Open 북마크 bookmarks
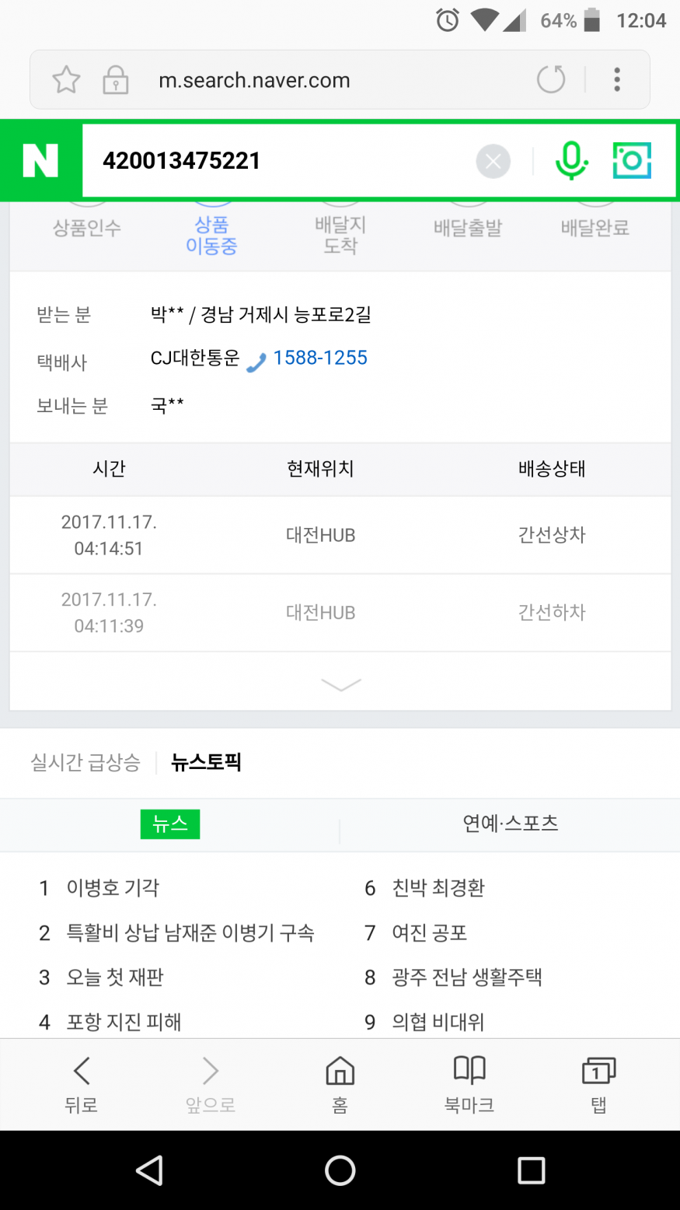680x1210 pixels. [x=469, y=1084]
